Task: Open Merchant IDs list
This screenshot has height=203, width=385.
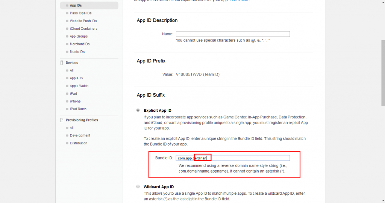Action: 80,44
